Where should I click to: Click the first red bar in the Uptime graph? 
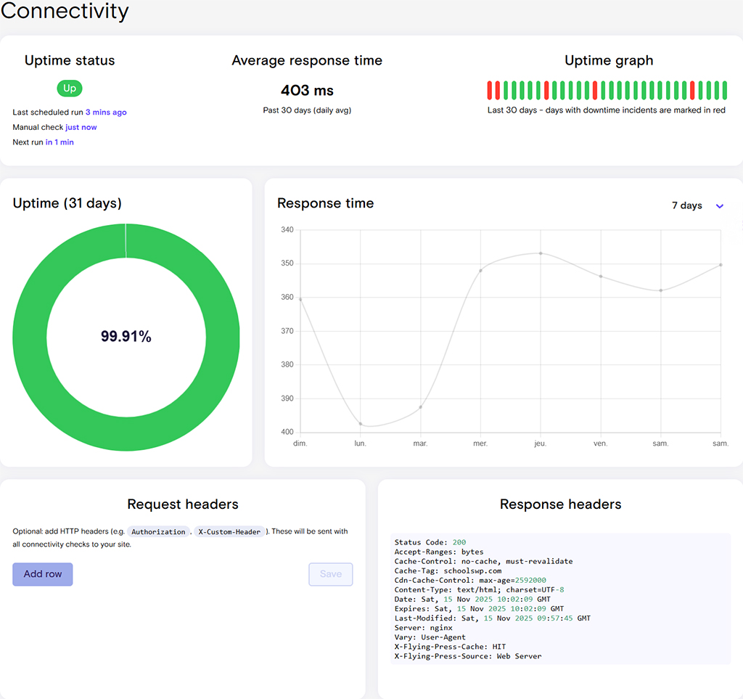click(490, 89)
